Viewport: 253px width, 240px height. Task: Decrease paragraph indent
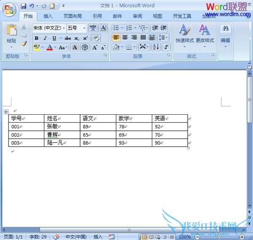(155, 28)
